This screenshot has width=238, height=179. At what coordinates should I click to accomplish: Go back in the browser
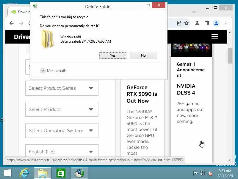click(12, 23)
